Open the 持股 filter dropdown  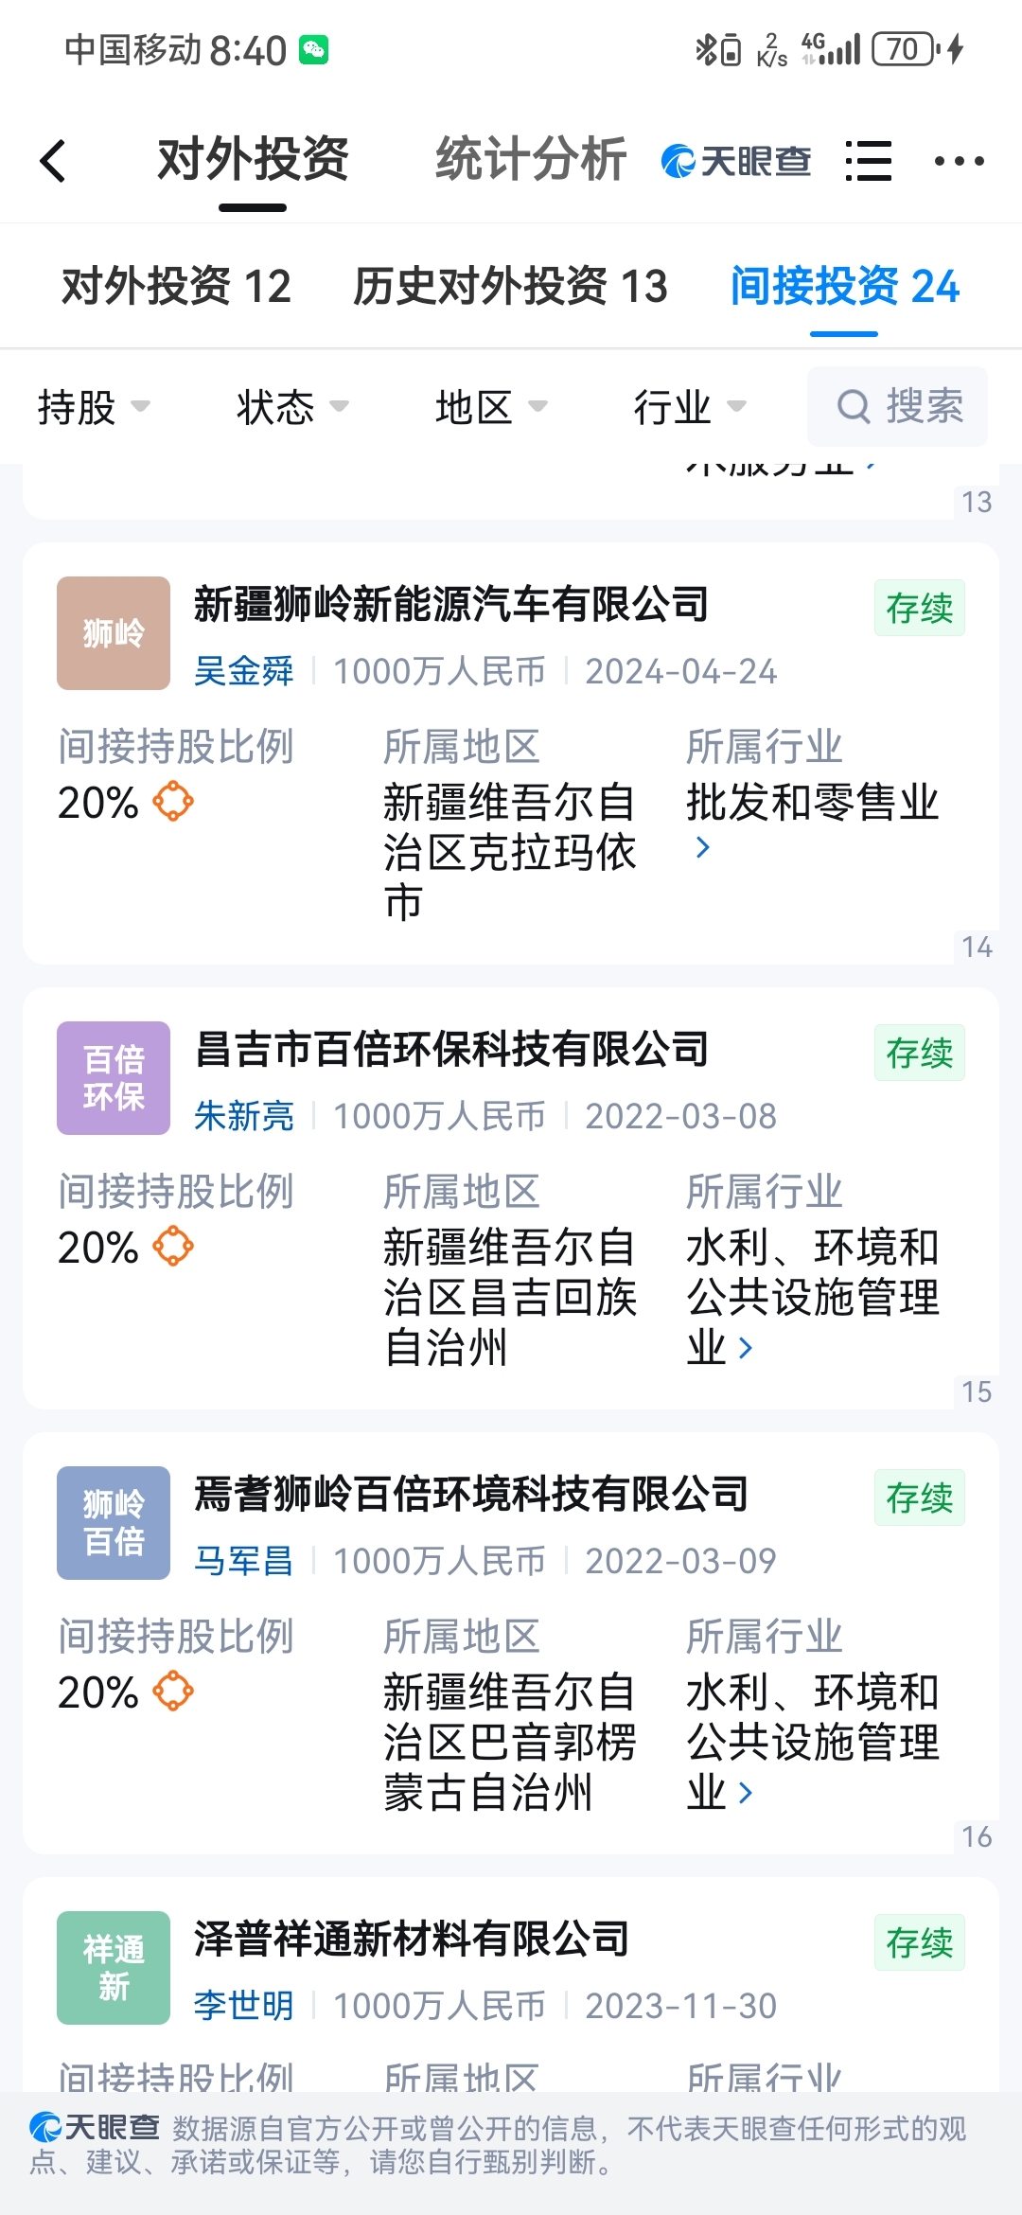pos(94,407)
